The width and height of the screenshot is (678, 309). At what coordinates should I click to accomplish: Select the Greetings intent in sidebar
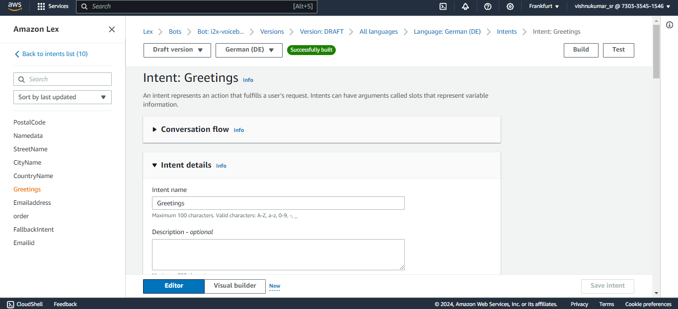pos(27,189)
